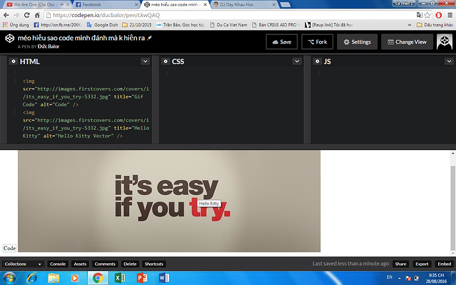Save the pen with the Save button
The image size is (456, 285).
click(x=281, y=42)
